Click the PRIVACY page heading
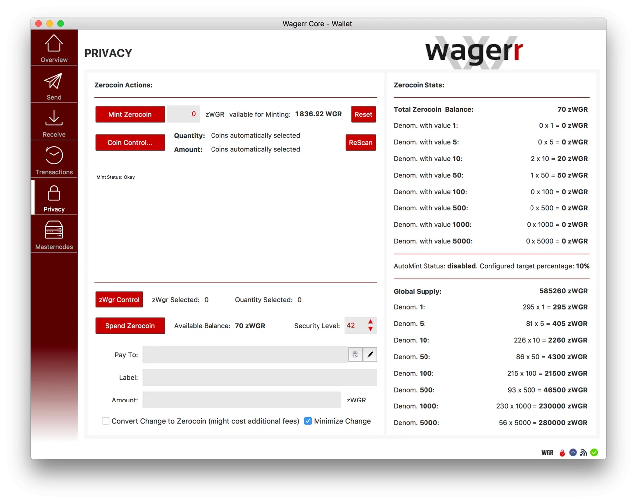The width and height of the screenshot is (637, 503). click(108, 53)
